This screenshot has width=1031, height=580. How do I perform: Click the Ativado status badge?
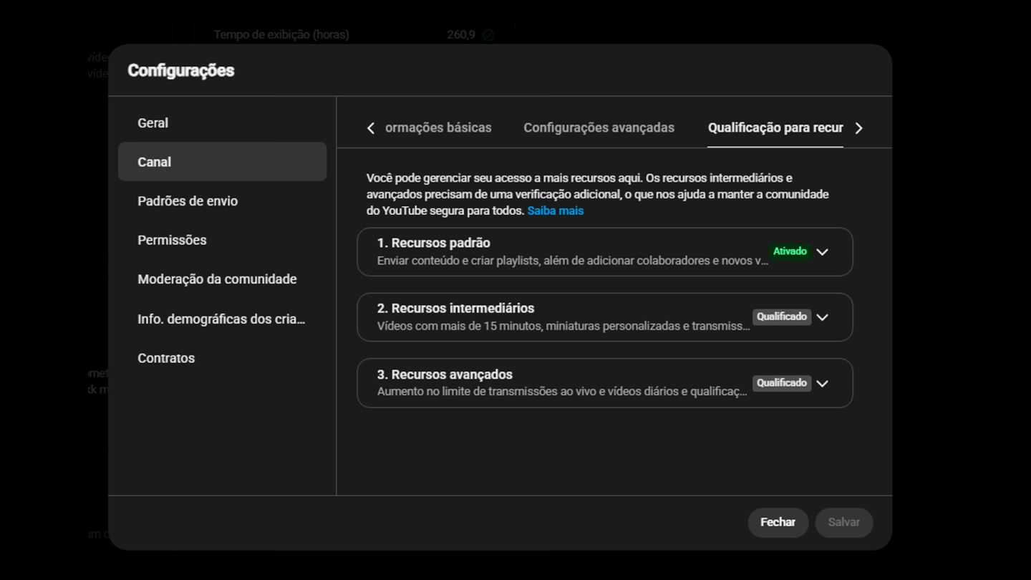(790, 251)
